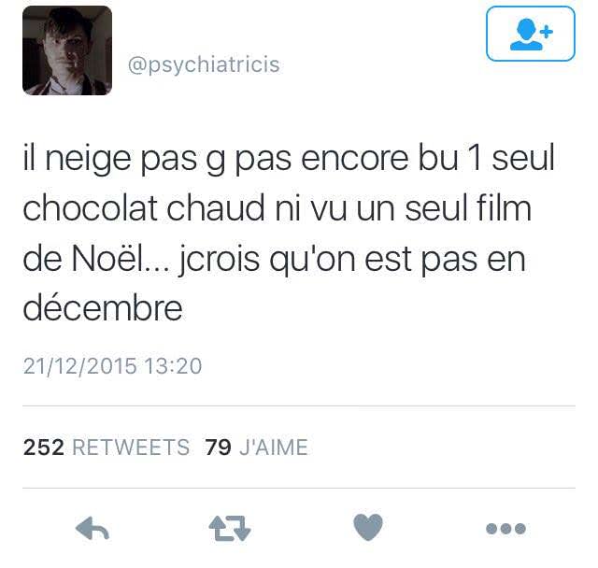Click the tweet's first line il neige pas
Image resolution: width=598 pixels, height=568 pixels.
(110, 158)
